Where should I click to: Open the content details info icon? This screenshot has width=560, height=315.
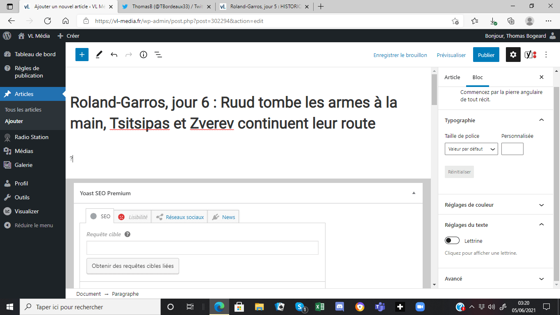coord(143,55)
